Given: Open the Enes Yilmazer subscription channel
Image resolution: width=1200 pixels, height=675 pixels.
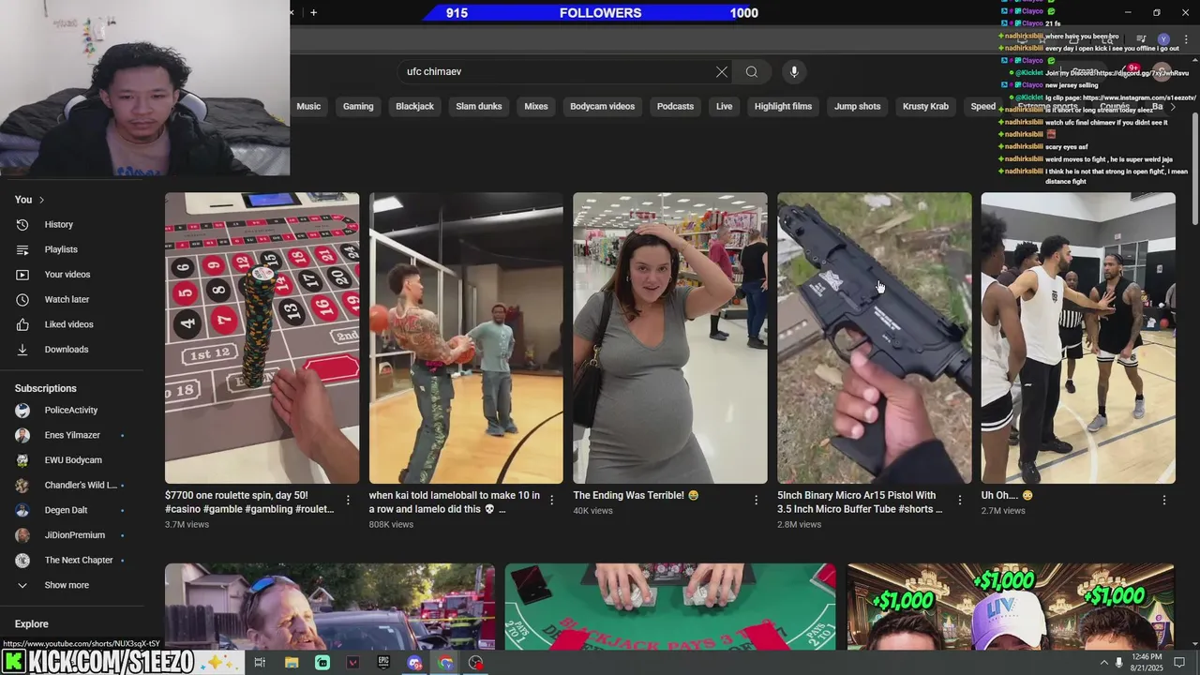Looking at the screenshot, I should pos(72,435).
